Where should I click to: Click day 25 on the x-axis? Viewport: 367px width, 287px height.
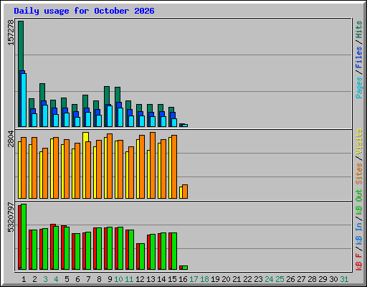click(x=280, y=279)
